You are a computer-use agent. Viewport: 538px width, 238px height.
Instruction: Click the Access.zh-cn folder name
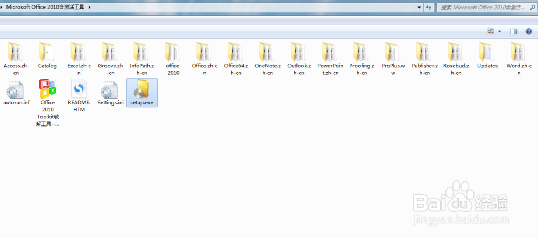[16, 69]
